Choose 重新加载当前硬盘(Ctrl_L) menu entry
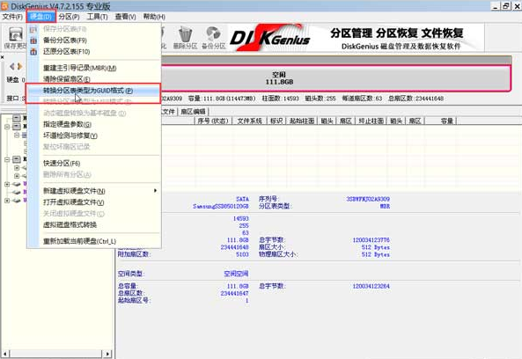The height and width of the screenshot is (359, 522). [94, 241]
